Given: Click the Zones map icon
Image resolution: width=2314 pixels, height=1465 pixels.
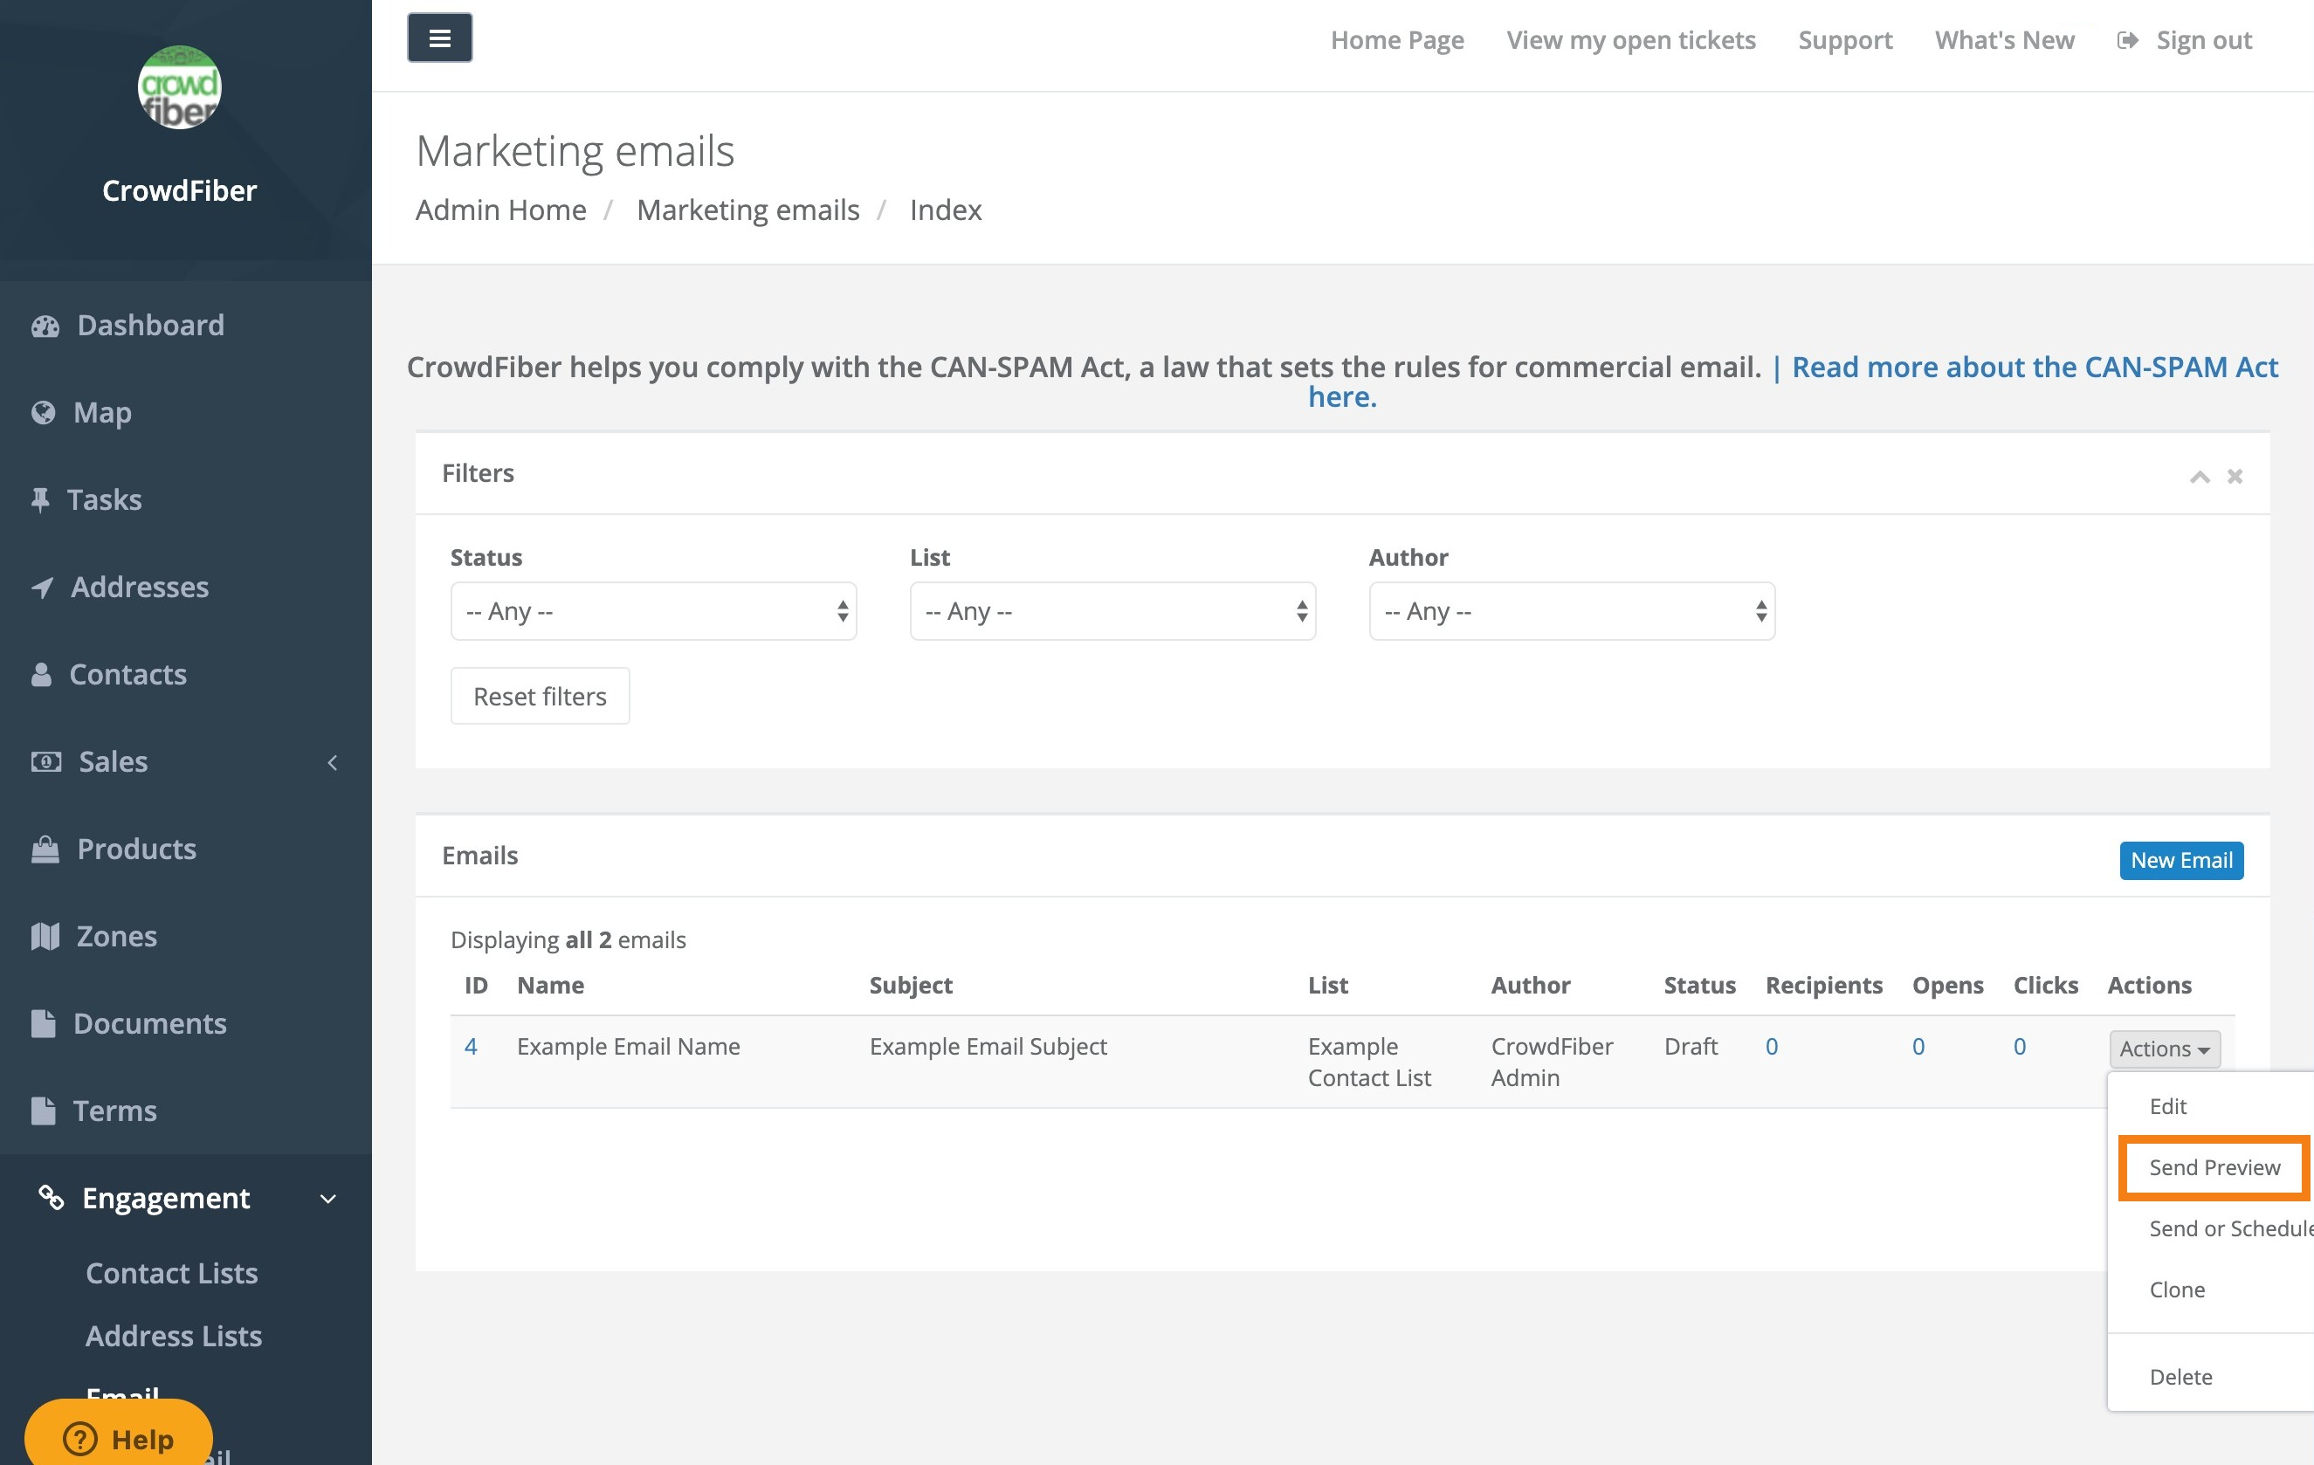Looking at the screenshot, I should point(45,937).
